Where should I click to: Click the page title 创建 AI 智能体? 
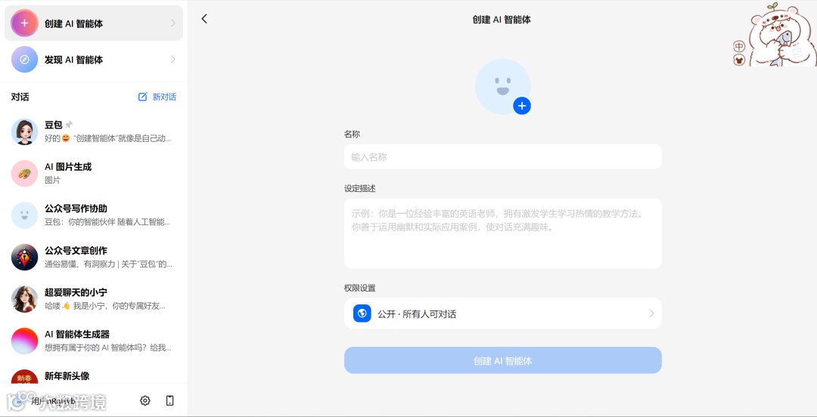pos(502,20)
